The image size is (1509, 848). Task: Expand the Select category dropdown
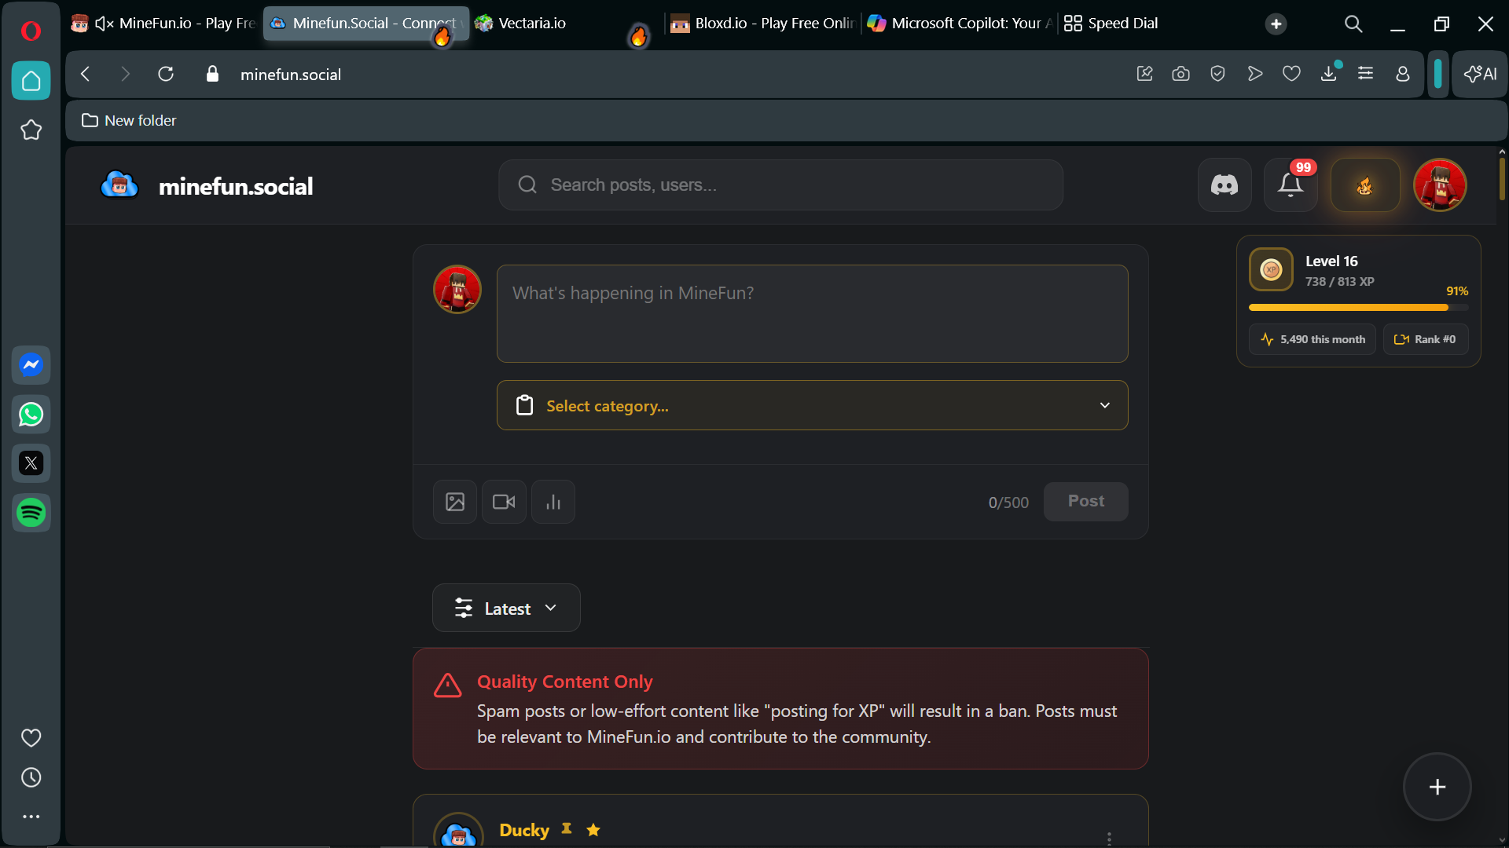(812, 405)
